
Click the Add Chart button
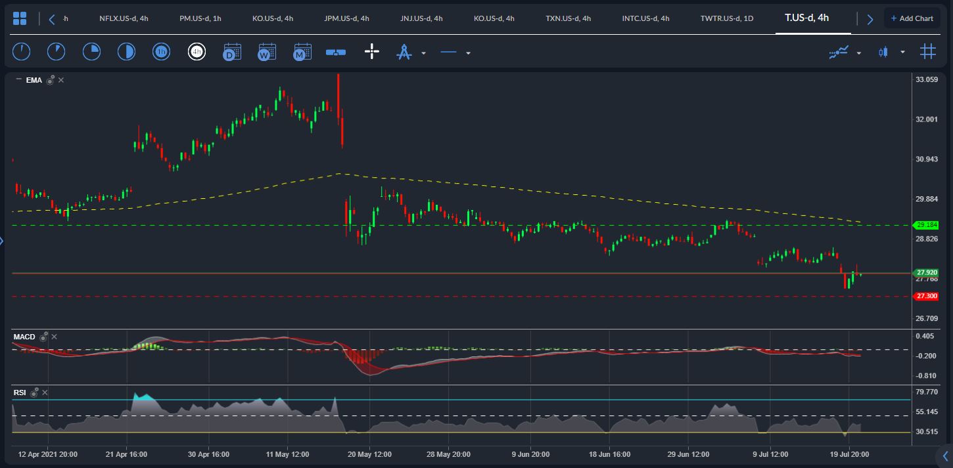[x=912, y=18]
